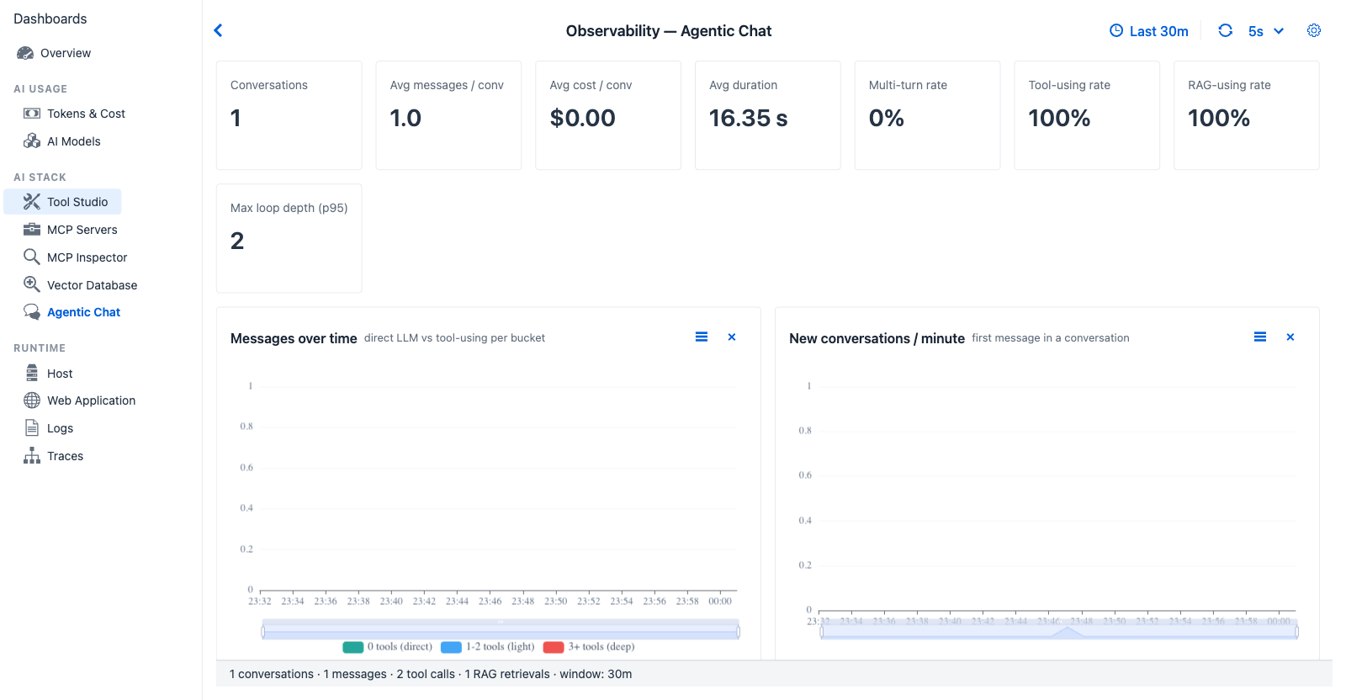Click the Agentic Chat bubbles icon
This screenshot has width=1346, height=700.
coord(32,312)
